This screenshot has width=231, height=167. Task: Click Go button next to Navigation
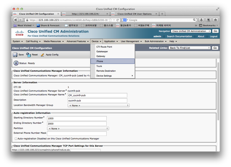pos(215,31)
